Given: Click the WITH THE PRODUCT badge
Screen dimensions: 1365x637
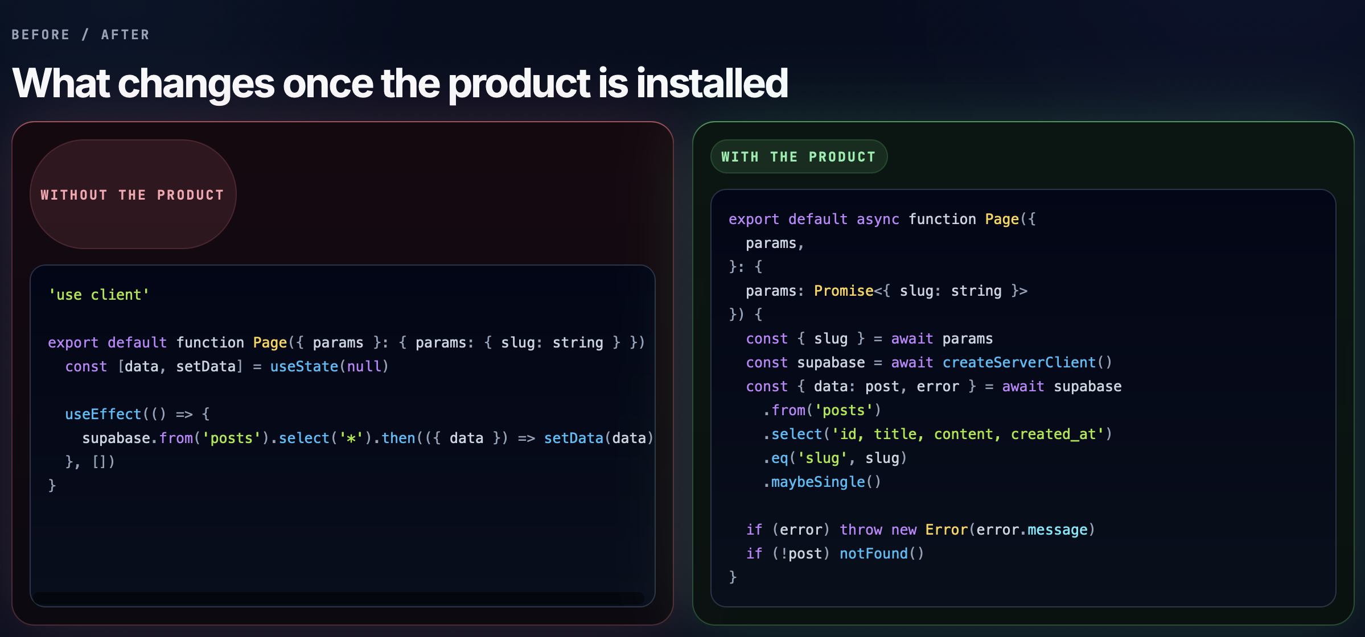Looking at the screenshot, I should click(799, 156).
